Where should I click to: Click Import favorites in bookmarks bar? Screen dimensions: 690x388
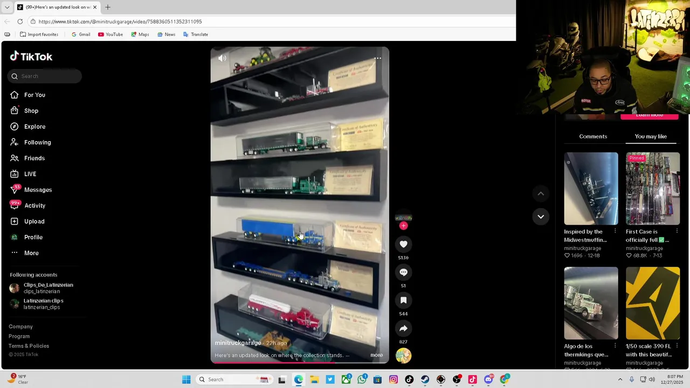click(39, 34)
